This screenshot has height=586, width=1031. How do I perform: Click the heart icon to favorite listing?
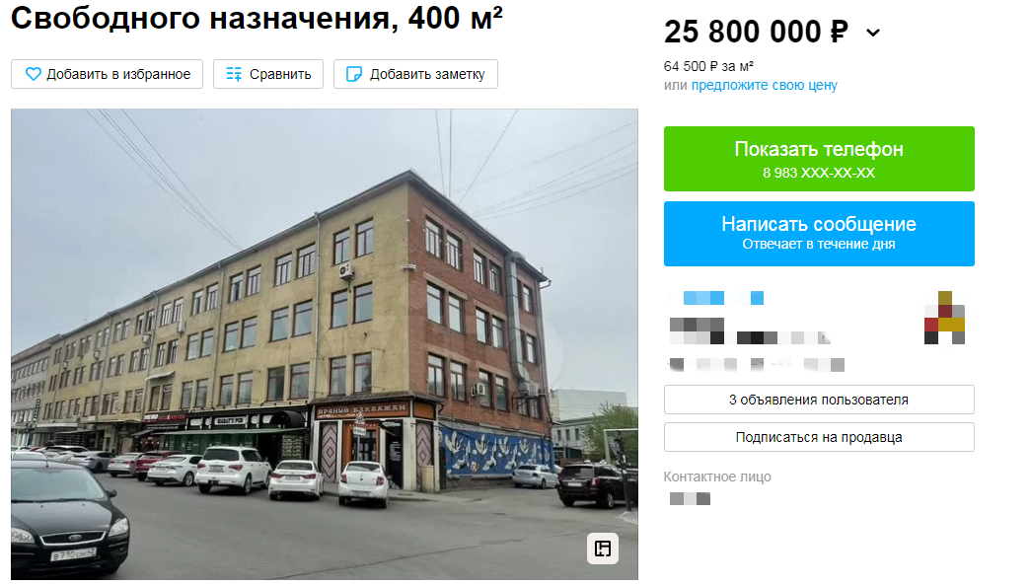pos(33,74)
